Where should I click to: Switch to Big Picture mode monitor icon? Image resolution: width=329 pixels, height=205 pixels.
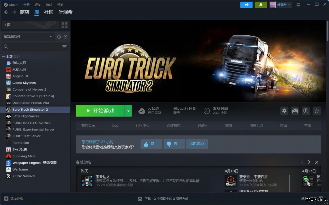pos(298,5)
